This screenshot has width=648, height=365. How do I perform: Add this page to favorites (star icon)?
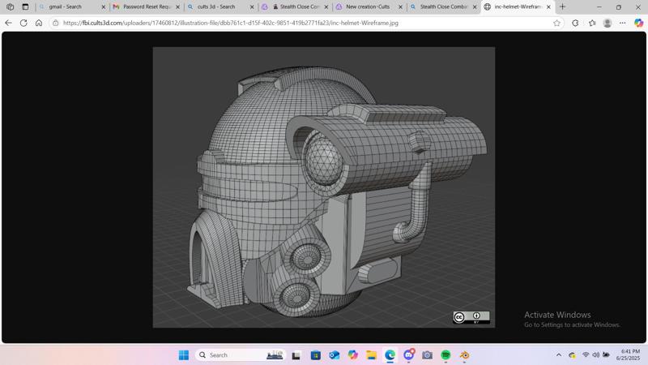(556, 23)
